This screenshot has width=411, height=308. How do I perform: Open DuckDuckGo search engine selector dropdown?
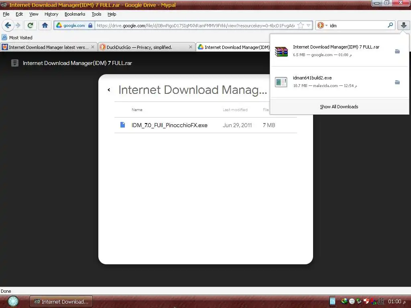point(322,25)
